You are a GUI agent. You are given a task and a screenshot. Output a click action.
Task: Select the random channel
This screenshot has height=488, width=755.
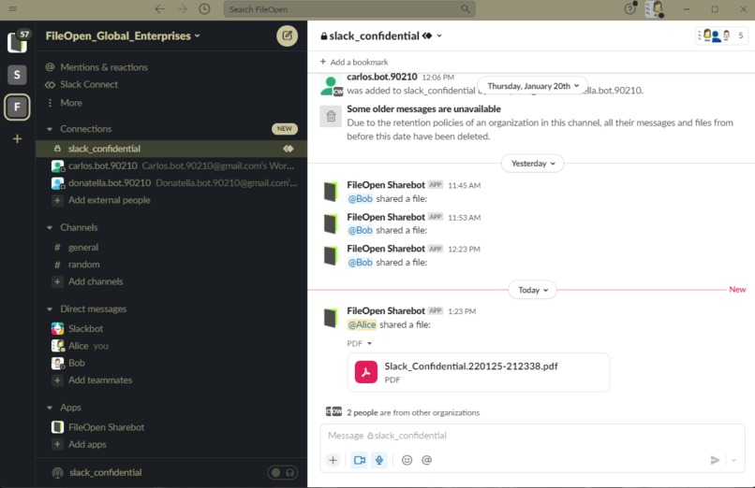170,265
